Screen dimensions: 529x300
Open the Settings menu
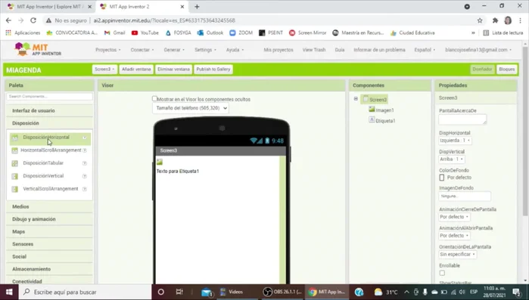tap(205, 50)
